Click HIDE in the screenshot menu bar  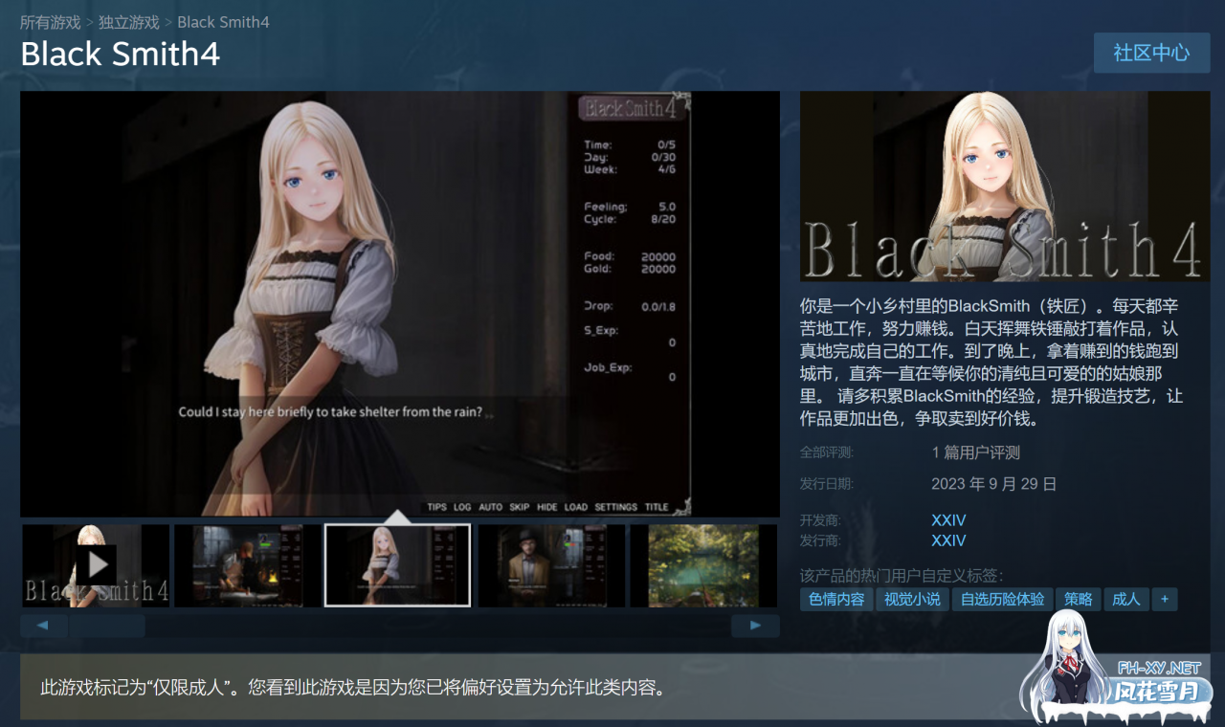[547, 507]
